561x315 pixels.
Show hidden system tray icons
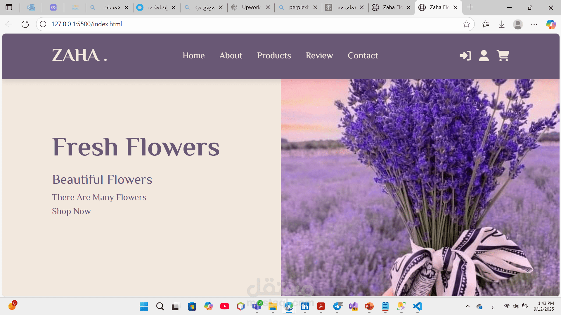467,306
